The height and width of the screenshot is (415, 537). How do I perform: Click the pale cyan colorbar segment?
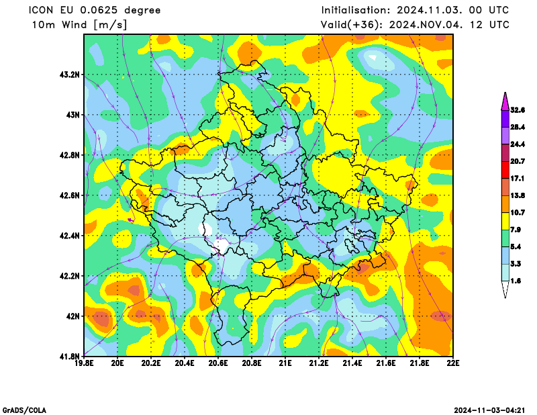tap(505, 273)
